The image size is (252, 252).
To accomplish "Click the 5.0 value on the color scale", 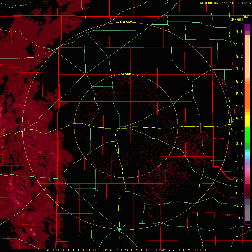I will (x=239, y=106).
